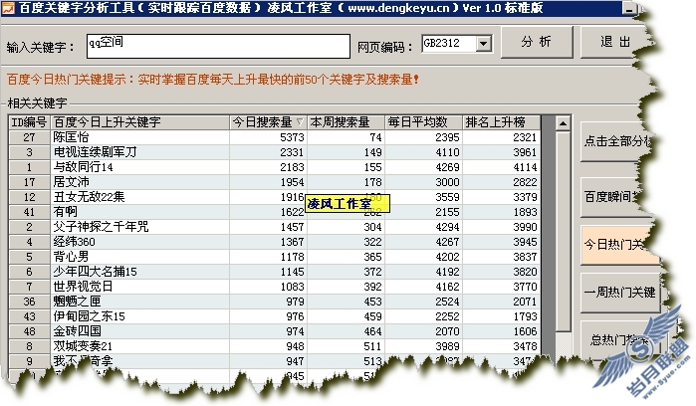Click the 总热门搜索 button
Viewport: 696px width, 406px height.
coord(619,340)
